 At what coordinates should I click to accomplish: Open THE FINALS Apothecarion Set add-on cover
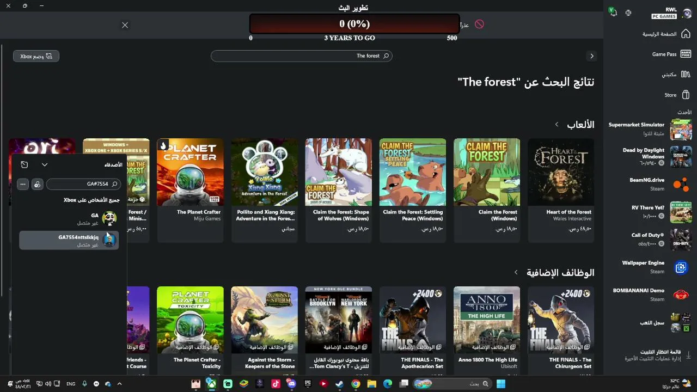click(413, 320)
